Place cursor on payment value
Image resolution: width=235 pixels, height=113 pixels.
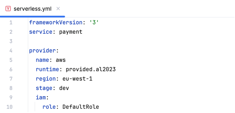click(71, 32)
